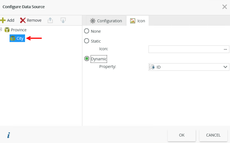Select the Static radio option
The height and width of the screenshot is (143, 230).
87,41
